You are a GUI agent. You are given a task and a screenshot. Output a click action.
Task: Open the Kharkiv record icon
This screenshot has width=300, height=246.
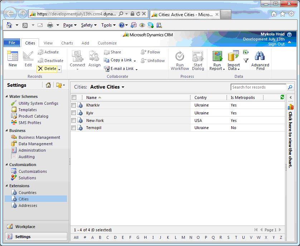coord(80,105)
